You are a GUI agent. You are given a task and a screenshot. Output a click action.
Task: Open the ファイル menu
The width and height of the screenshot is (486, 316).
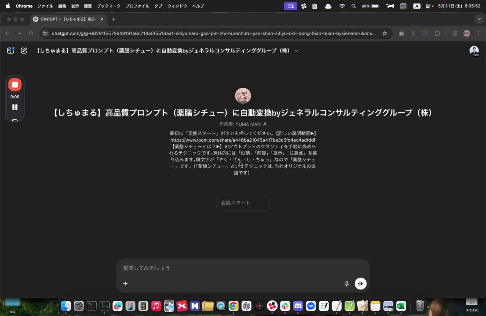tap(45, 6)
